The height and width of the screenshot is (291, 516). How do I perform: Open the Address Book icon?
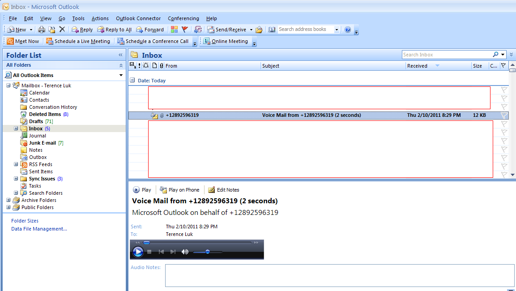272,30
